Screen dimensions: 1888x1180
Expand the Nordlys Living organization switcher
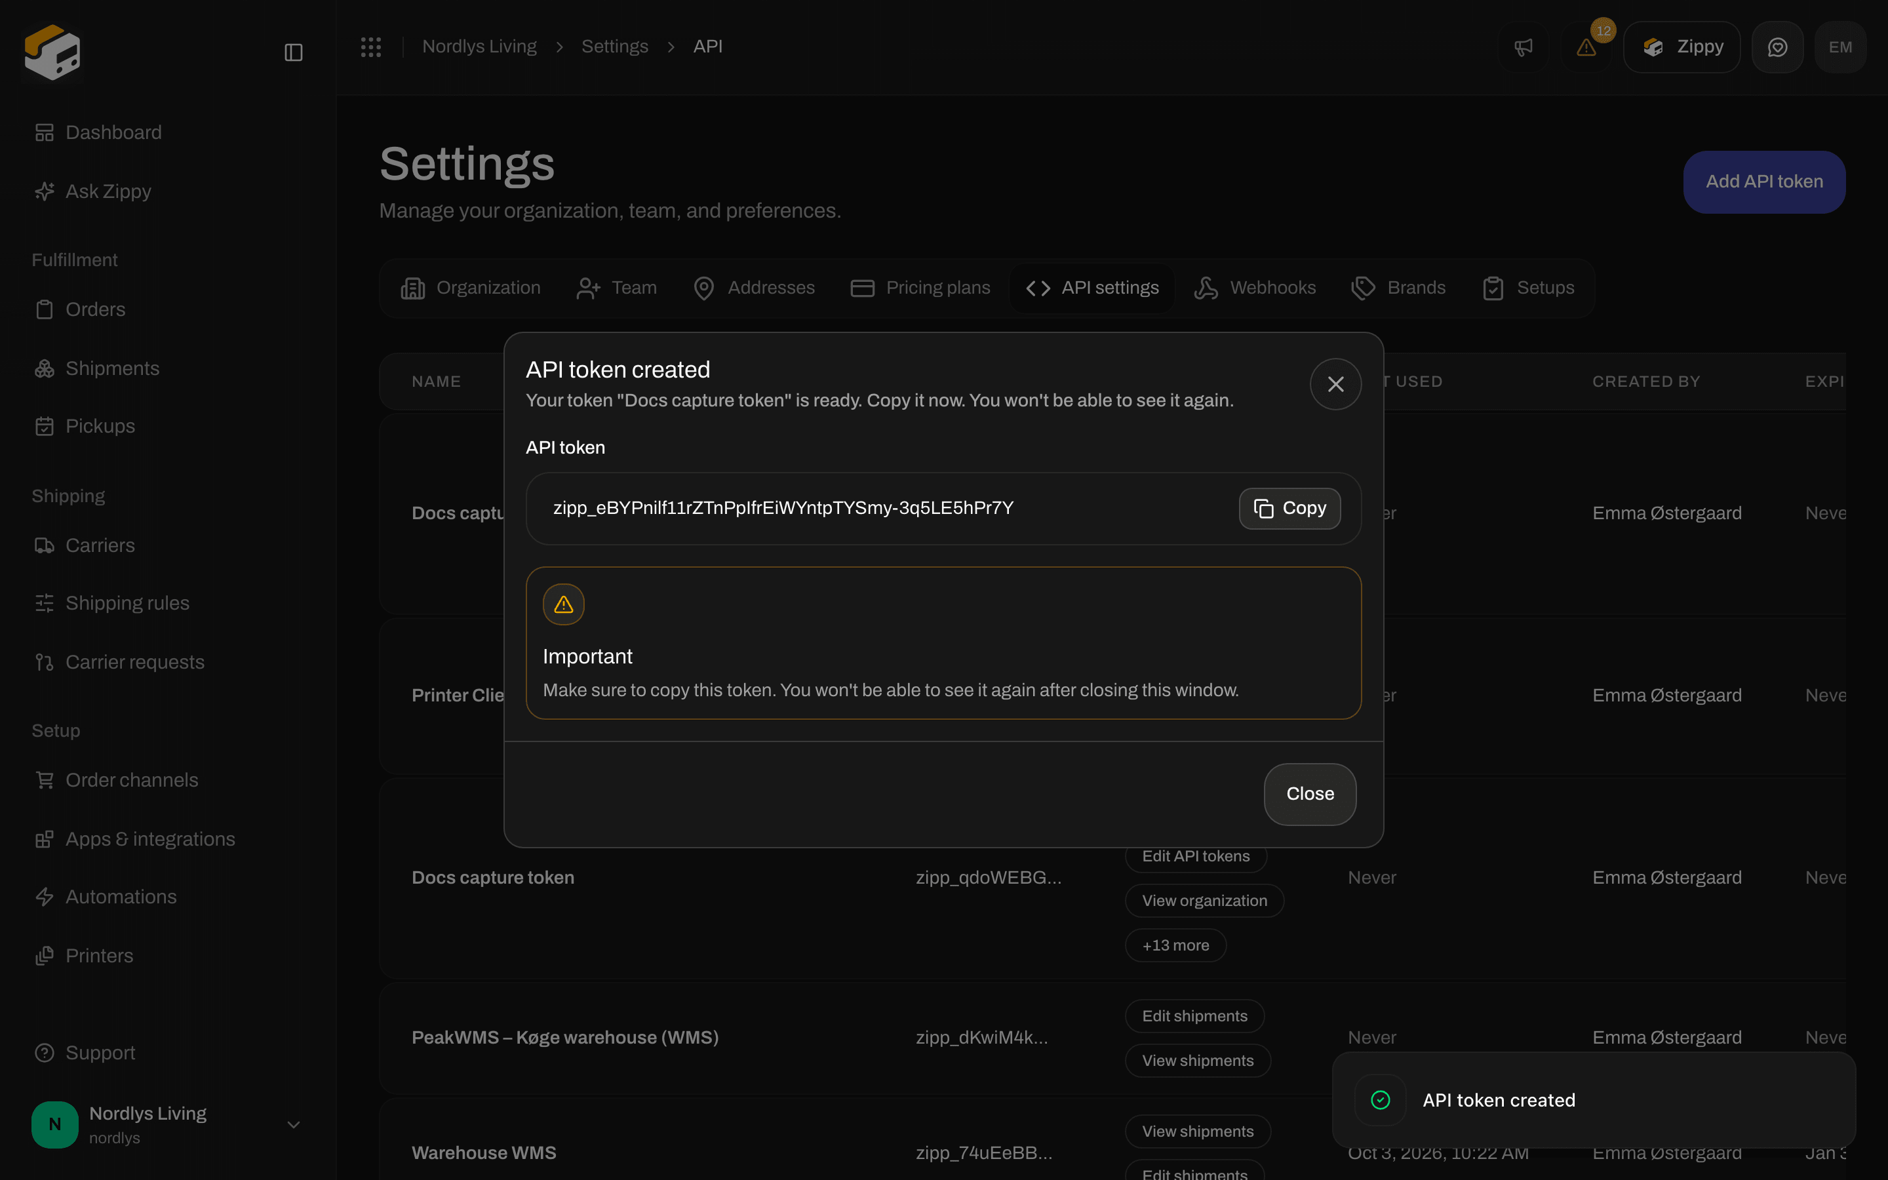point(167,1124)
